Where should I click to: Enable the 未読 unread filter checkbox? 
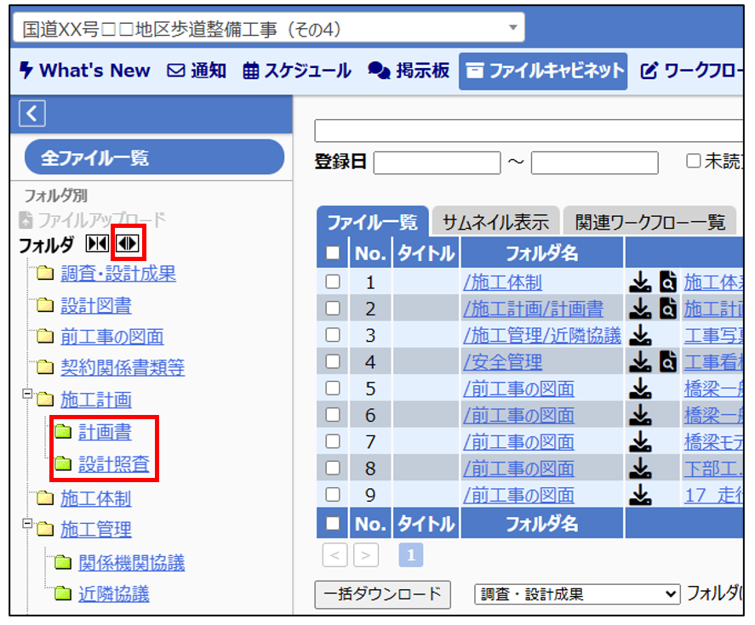pos(694,162)
